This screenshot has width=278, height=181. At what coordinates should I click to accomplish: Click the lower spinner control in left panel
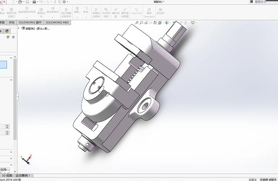tap(7, 133)
